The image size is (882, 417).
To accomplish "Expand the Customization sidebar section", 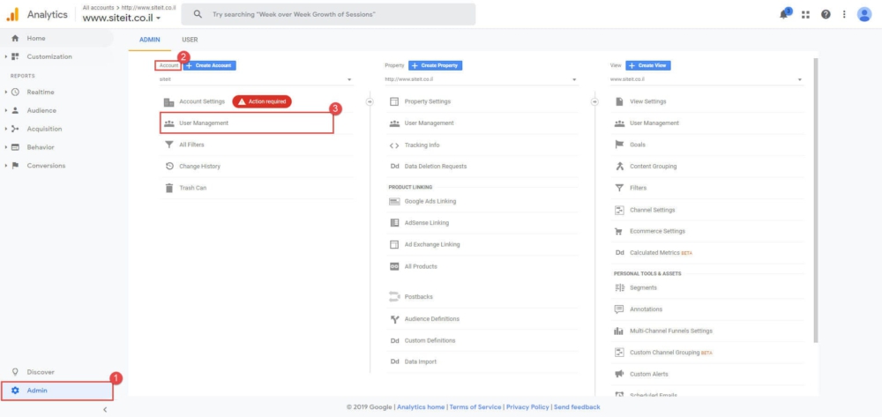I will point(5,56).
